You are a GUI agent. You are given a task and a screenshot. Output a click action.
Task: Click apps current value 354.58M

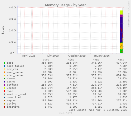47,63
